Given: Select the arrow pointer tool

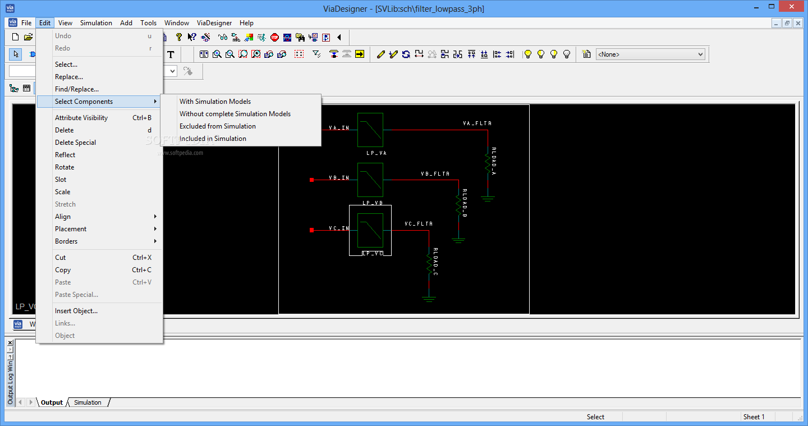Looking at the screenshot, I should click(x=16, y=54).
